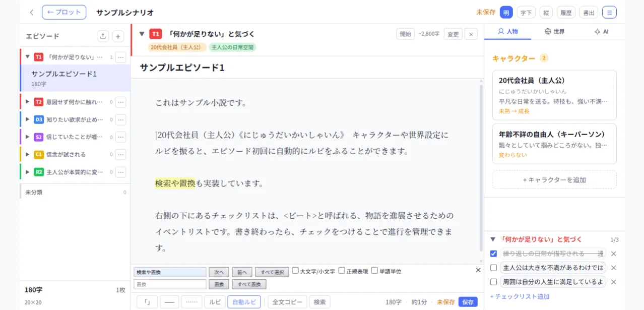The width and height of the screenshot is (644, 310).
Task: Add a new episode with the + icon
Action: click(117, 36)
